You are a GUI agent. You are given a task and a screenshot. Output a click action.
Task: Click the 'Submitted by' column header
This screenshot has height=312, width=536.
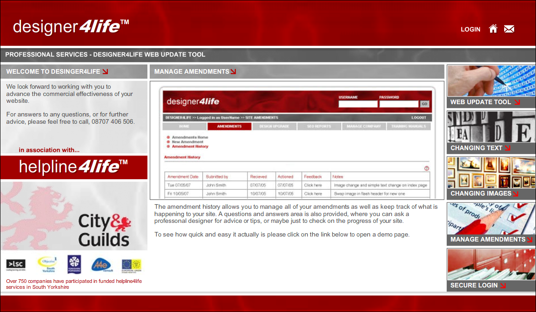pos(217,176)
